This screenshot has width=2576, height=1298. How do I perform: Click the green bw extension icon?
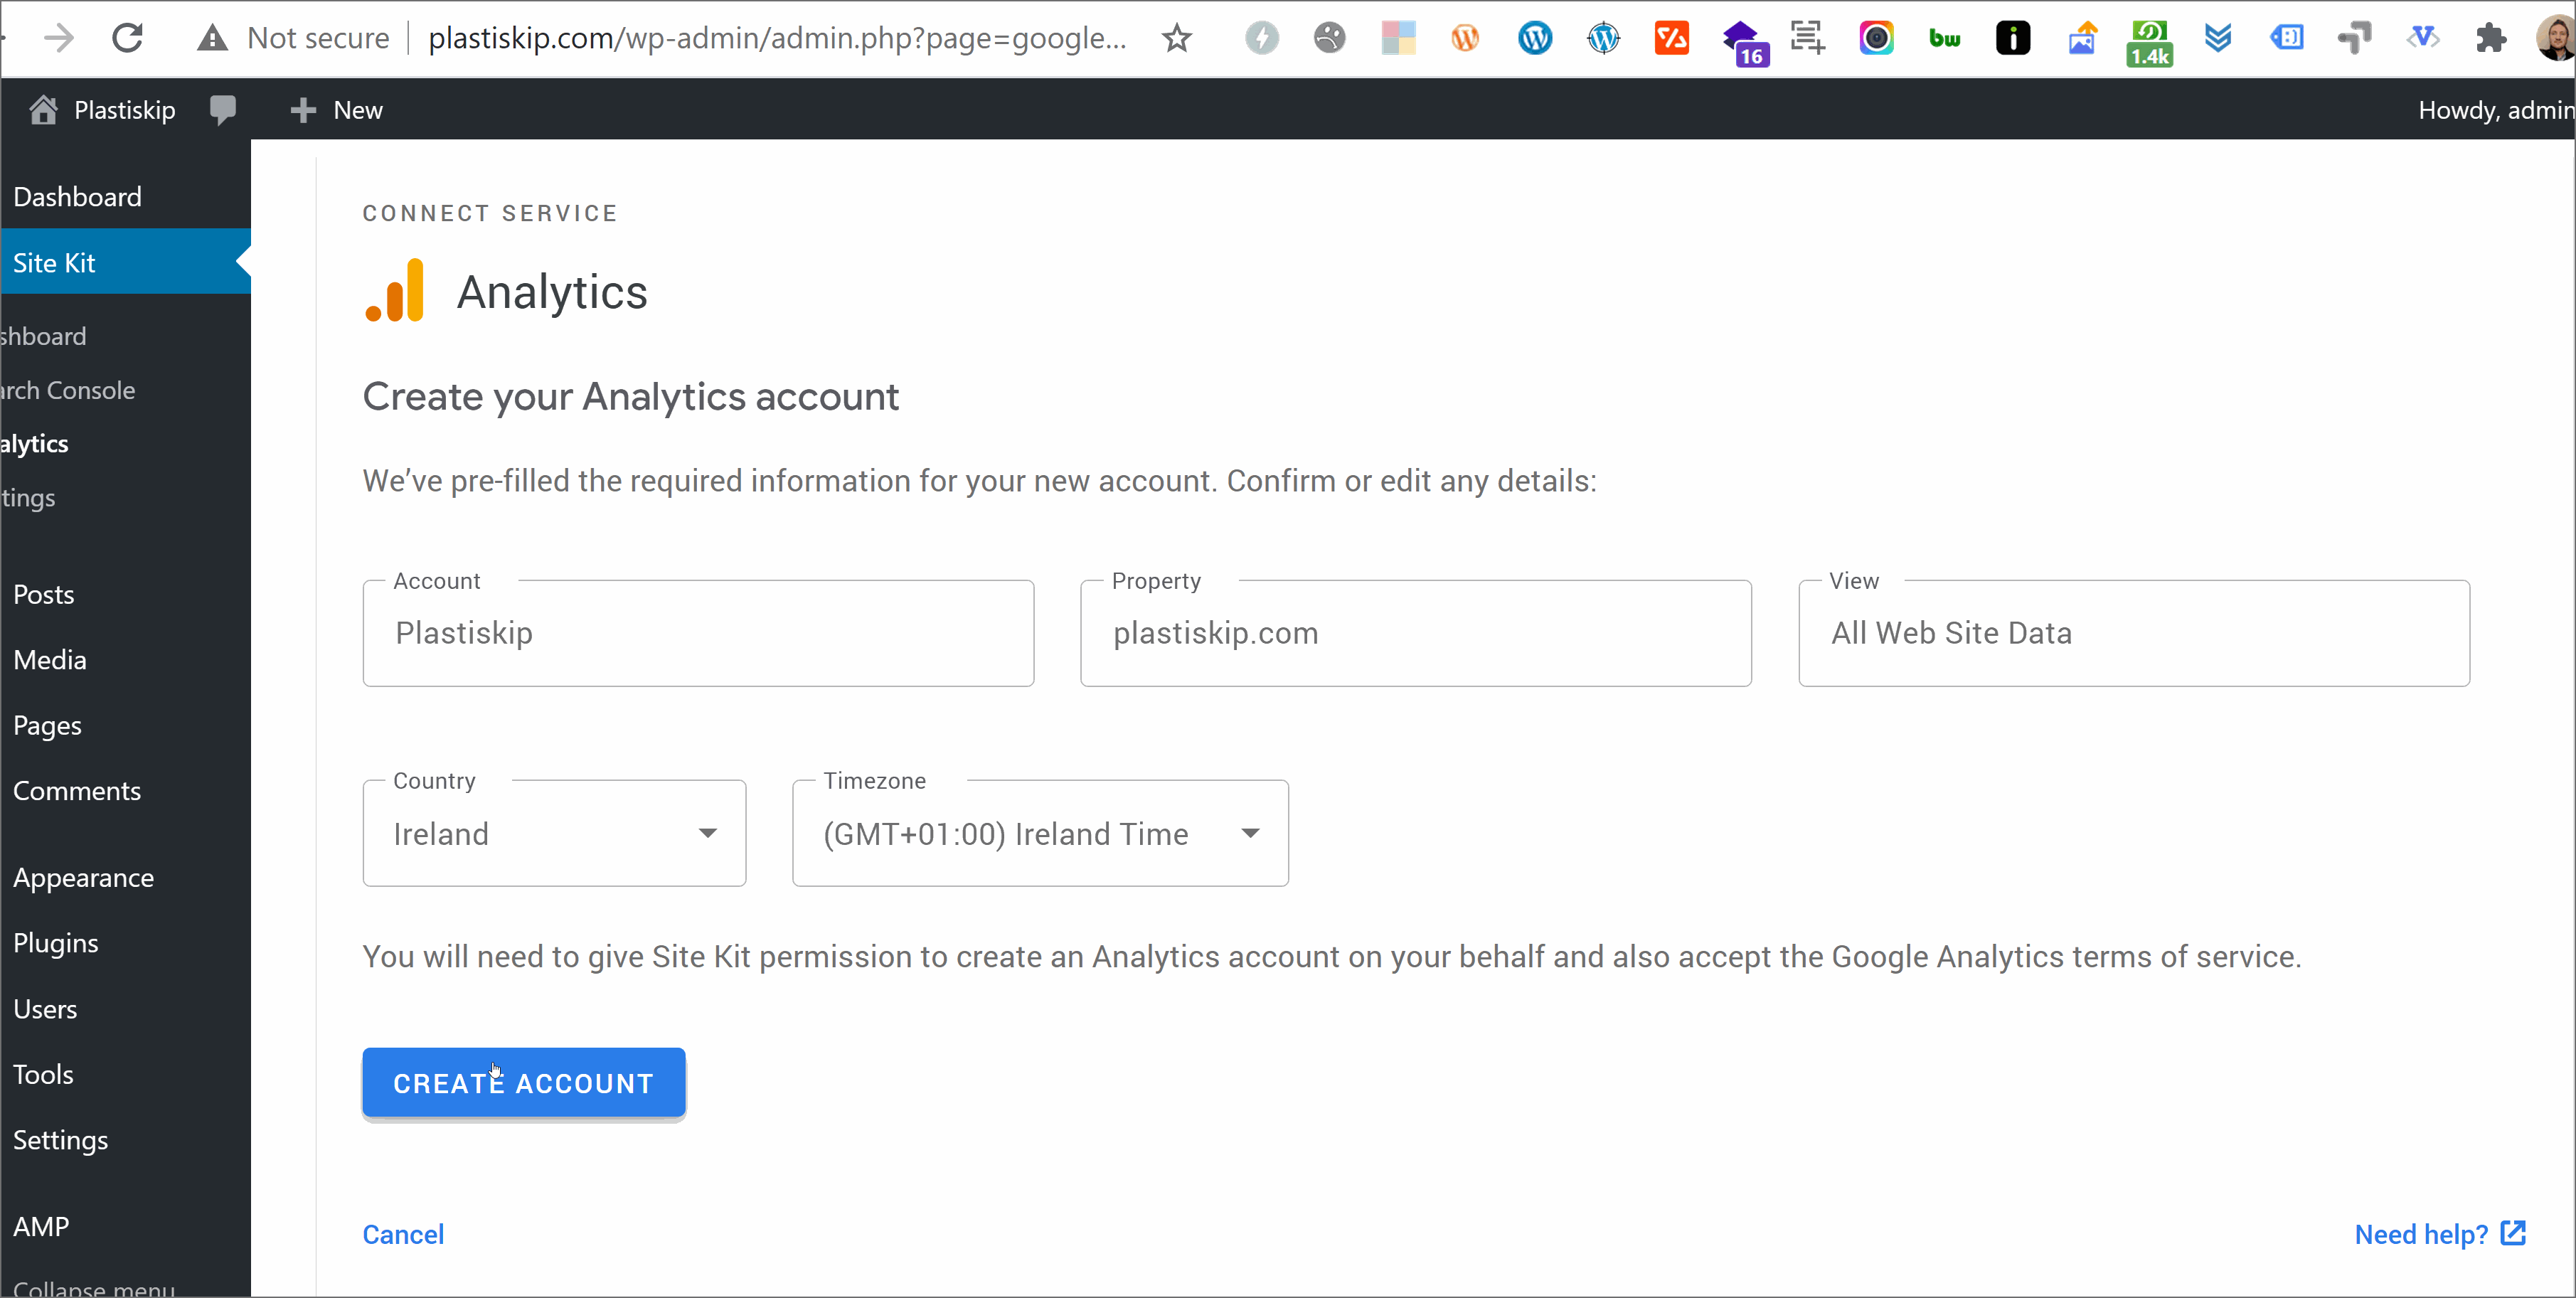tap(1944, 38)
